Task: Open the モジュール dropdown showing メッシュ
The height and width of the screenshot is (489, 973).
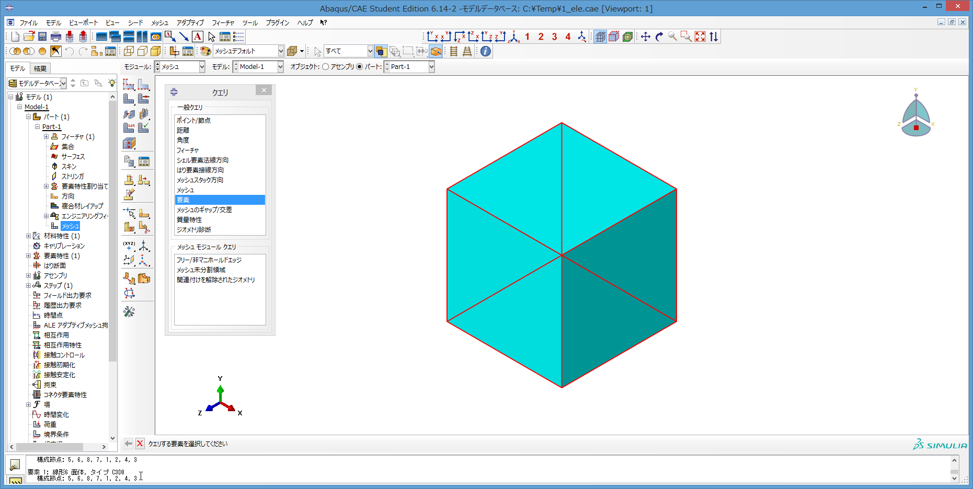Action: coord(201,67)
